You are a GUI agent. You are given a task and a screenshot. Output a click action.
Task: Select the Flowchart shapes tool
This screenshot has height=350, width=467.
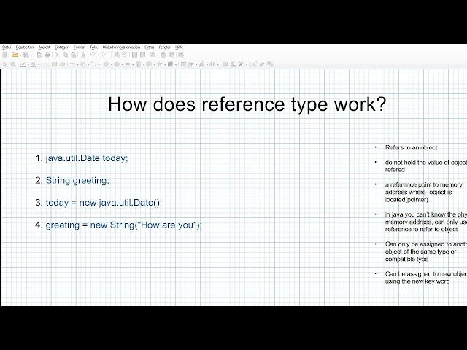[x=138, y=64]
